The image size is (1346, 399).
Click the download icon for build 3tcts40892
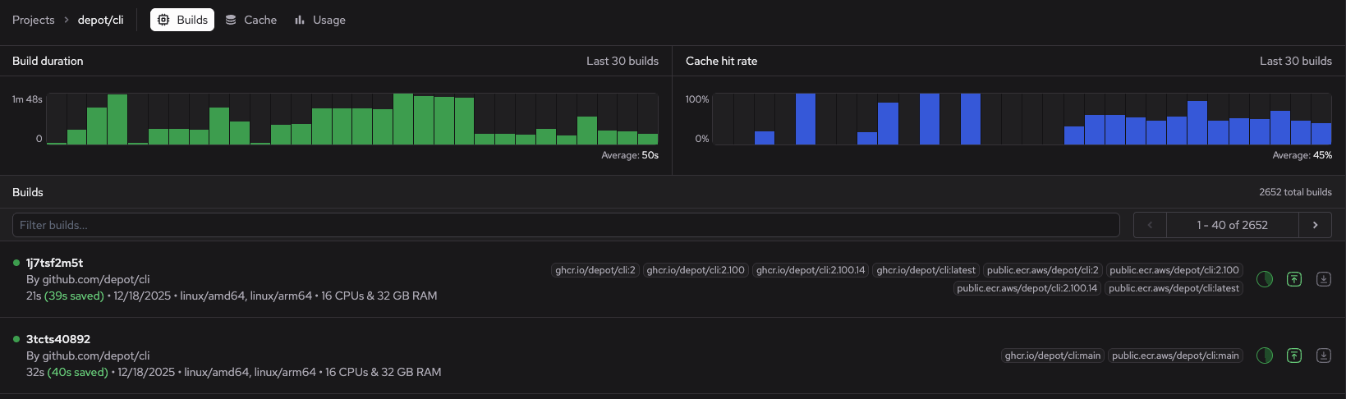(1324, 355)
